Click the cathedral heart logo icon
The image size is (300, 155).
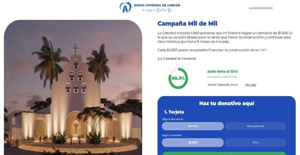[125, 8]
